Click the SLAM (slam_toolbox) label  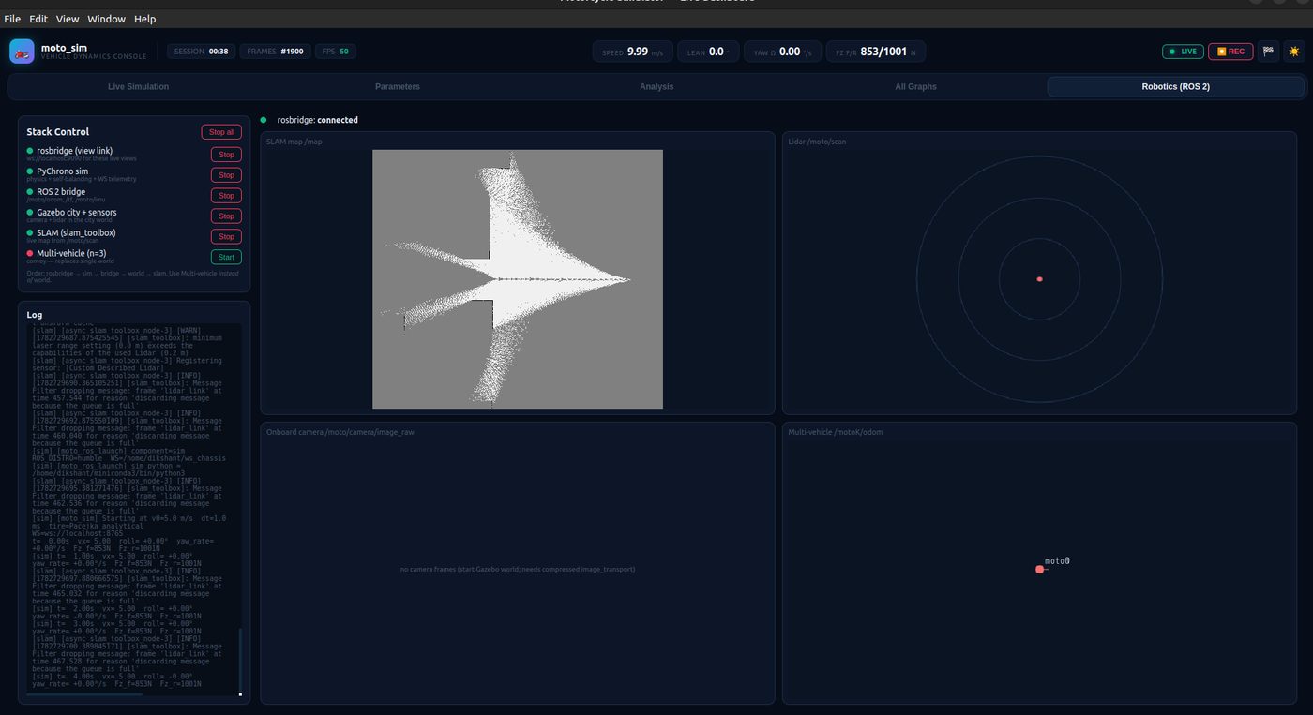pyautogui.click(x=76, y=232)
